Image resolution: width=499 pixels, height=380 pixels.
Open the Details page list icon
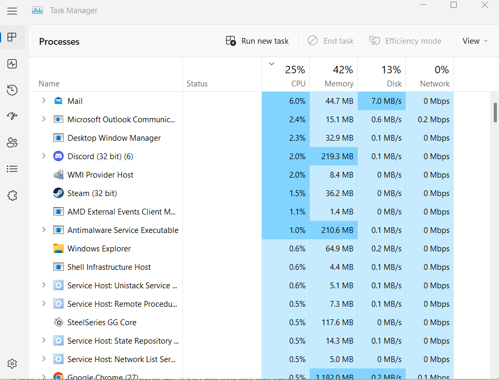pyautogui.click(x=12, y=169)
